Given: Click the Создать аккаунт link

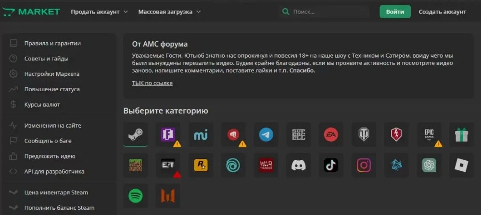Looking at the screenshot, I should [442, 12].
